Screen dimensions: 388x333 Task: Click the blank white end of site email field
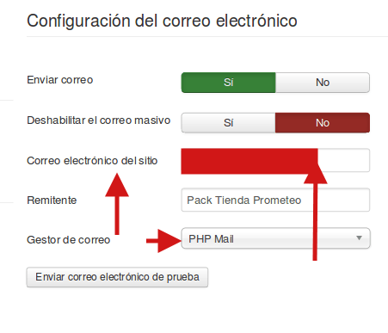pyautogui.click(x=343, y=160)
